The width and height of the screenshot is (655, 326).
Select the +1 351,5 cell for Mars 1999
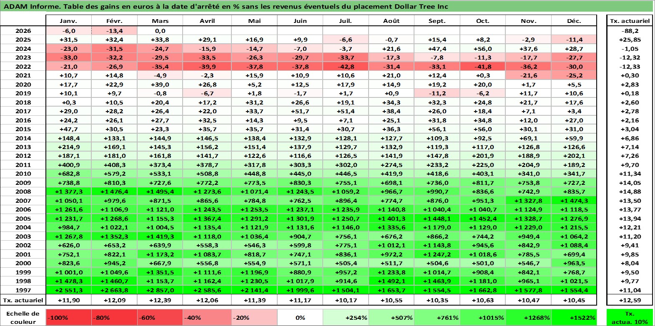pos(160,272)
